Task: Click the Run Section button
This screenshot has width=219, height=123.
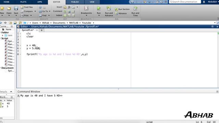Action: pos(122,9)
